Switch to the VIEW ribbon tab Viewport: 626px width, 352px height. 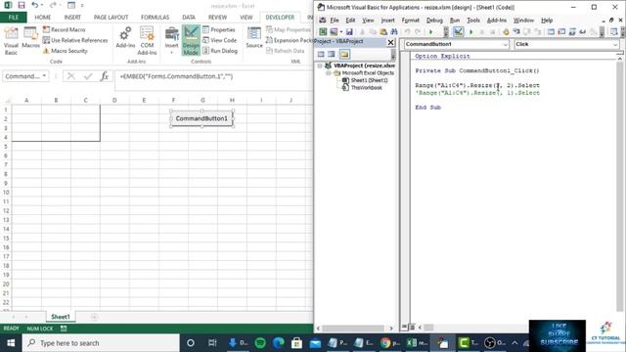tap(246, 18)
